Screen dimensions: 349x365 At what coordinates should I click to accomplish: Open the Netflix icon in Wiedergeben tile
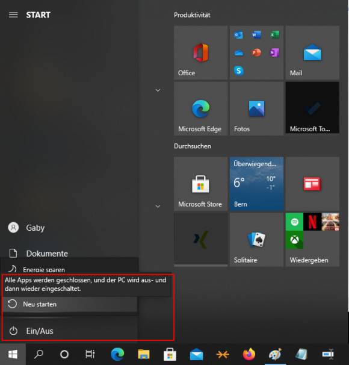pyautogui.click(x=312, y=222)
